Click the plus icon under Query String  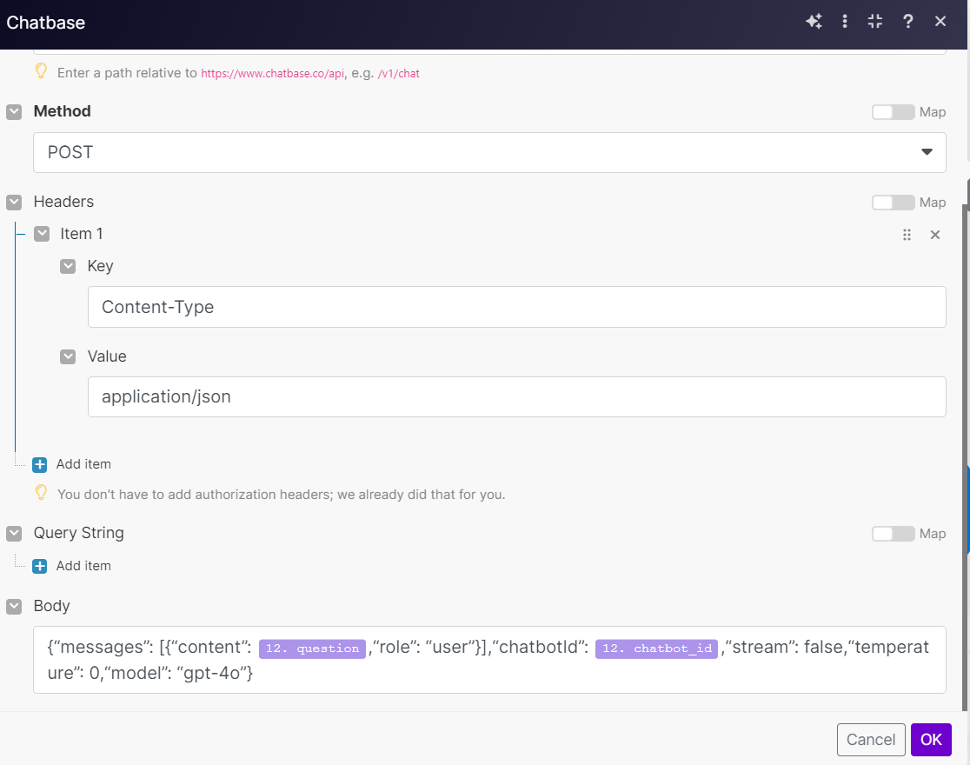[x=39, y=566]
